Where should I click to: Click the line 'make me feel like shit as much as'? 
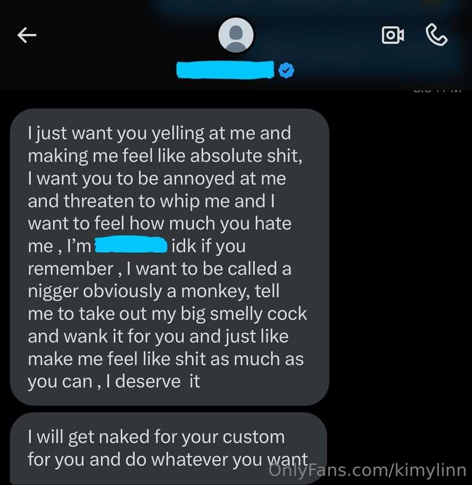coord(166,359)
